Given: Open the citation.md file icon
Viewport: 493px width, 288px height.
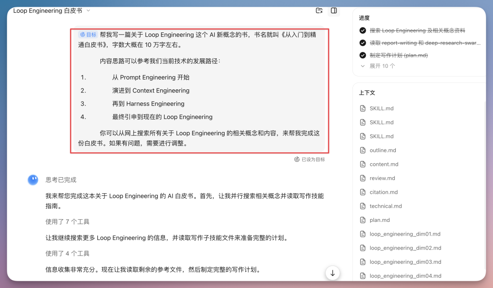Looking at the screenshot, I should pyautogui.click(x=362, y=192).
